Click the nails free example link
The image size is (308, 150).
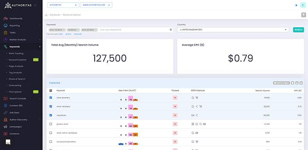tap(61, 34)
